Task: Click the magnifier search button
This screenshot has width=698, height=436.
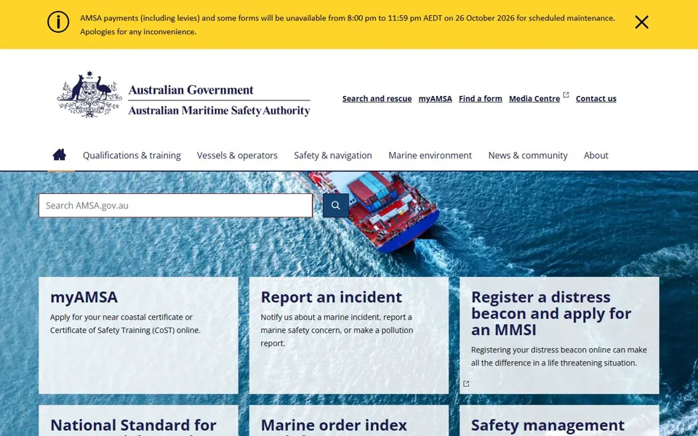Action: [336, 205]
